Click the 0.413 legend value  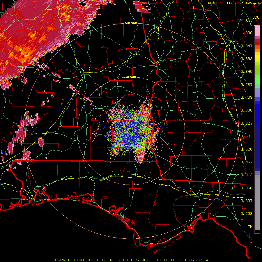click(x=247, y=175)
